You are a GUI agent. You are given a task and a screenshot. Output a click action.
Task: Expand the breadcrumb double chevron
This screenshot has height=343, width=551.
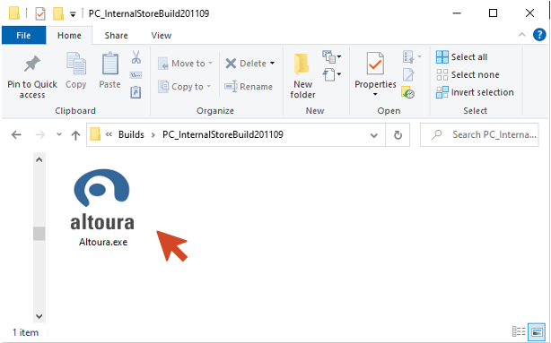click(109, 134)
